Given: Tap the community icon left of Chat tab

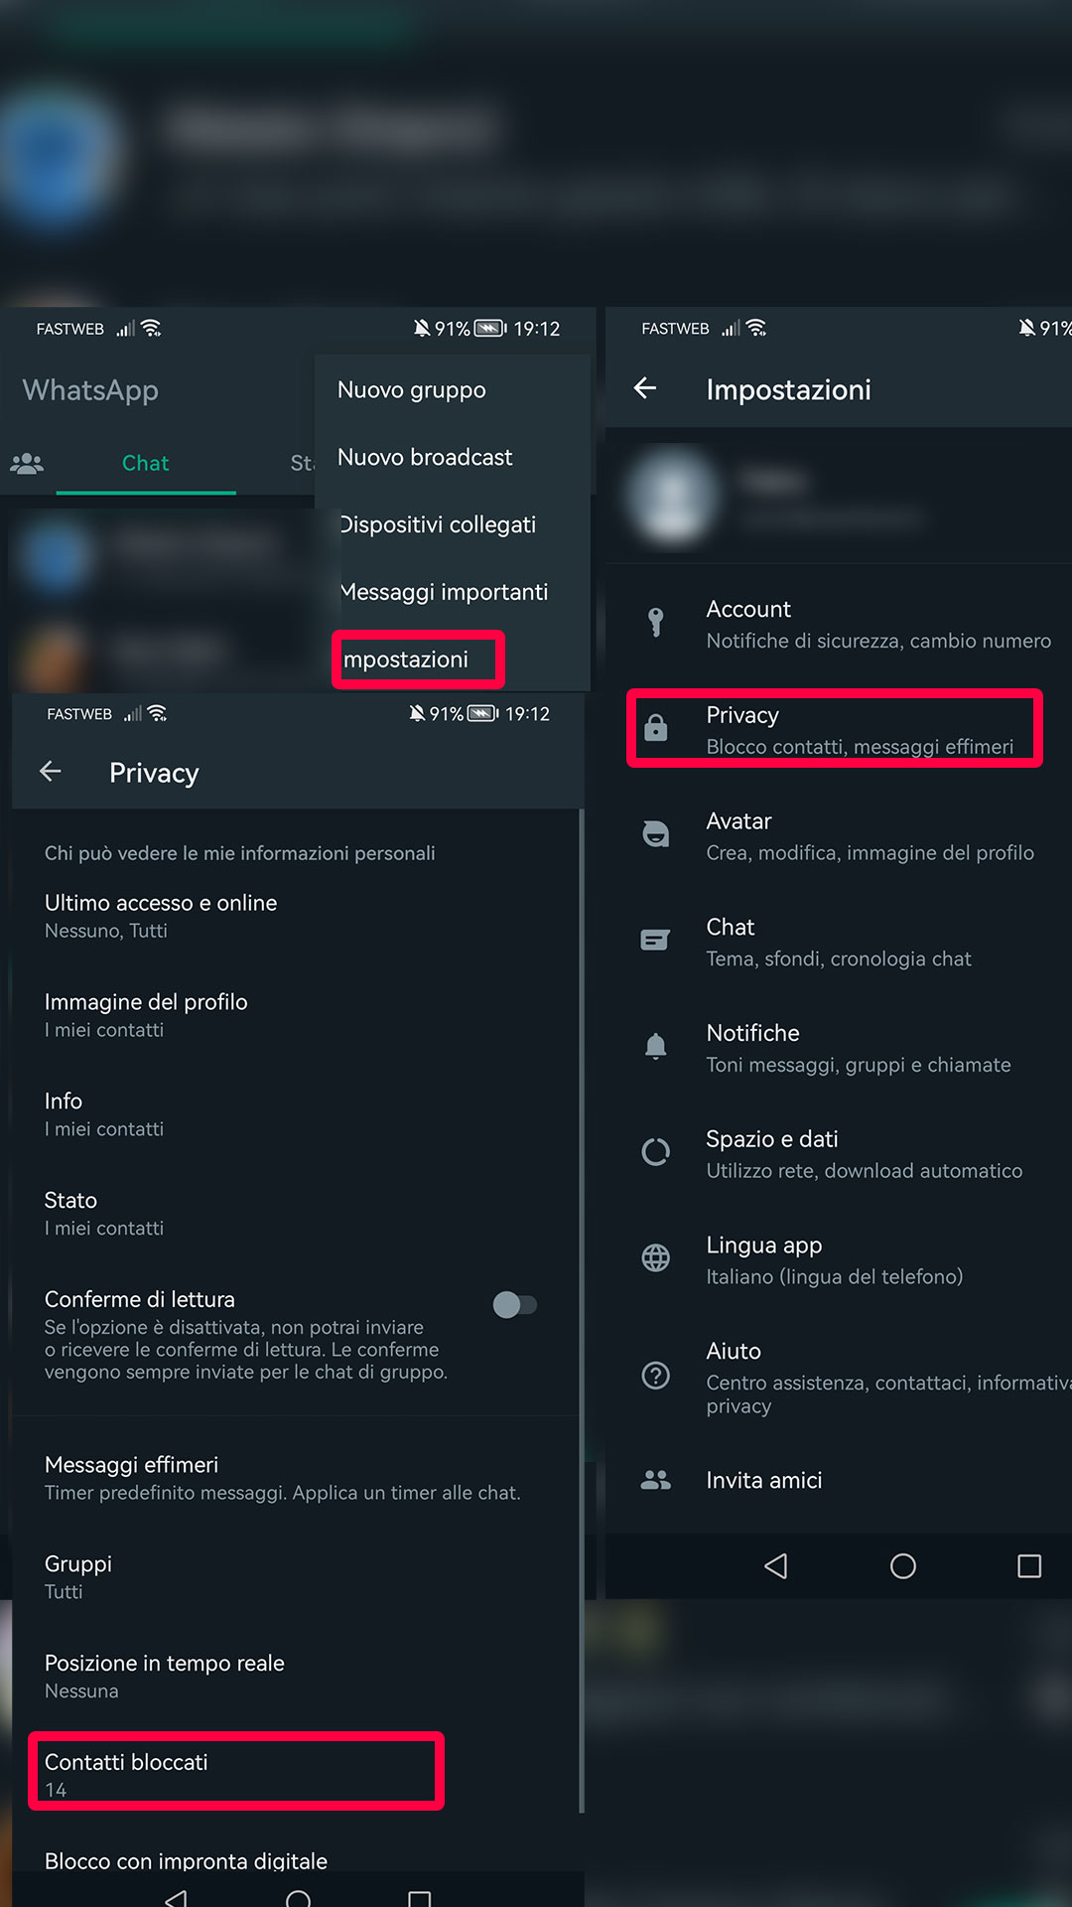Looking at the screenshot, I should [x=25, y=463].
